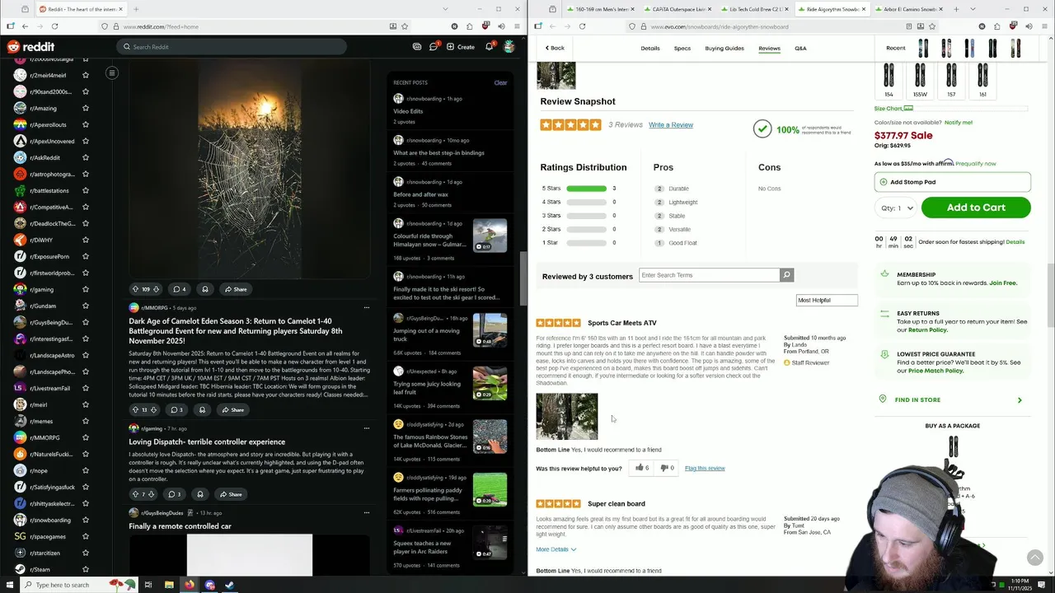Upvote the spider web post
The height and width of the screenshot is (593, 1055).
tap(135, 289)
